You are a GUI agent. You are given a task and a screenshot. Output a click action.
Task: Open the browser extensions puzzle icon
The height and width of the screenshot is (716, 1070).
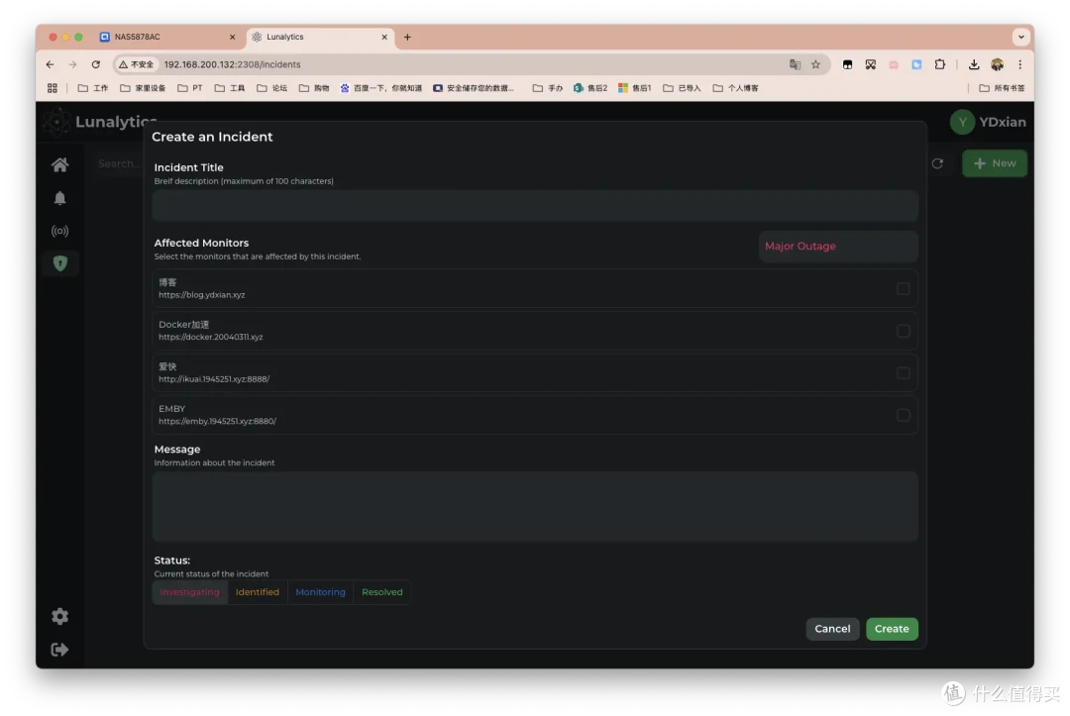(x=939, y=64)
